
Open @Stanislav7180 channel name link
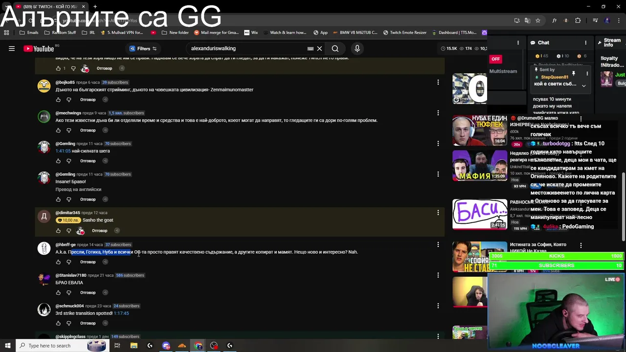click(x=71, y=275)
